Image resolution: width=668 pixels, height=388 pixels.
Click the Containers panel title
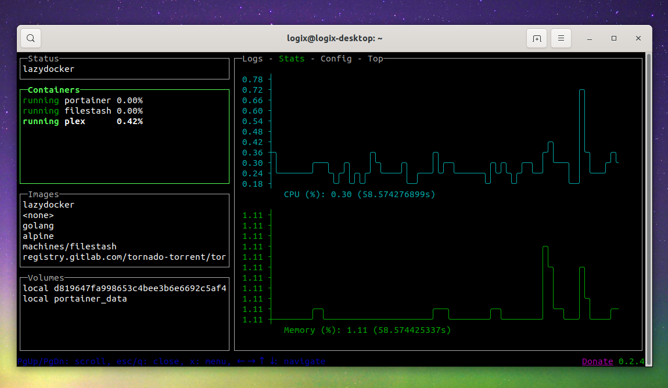53,90
